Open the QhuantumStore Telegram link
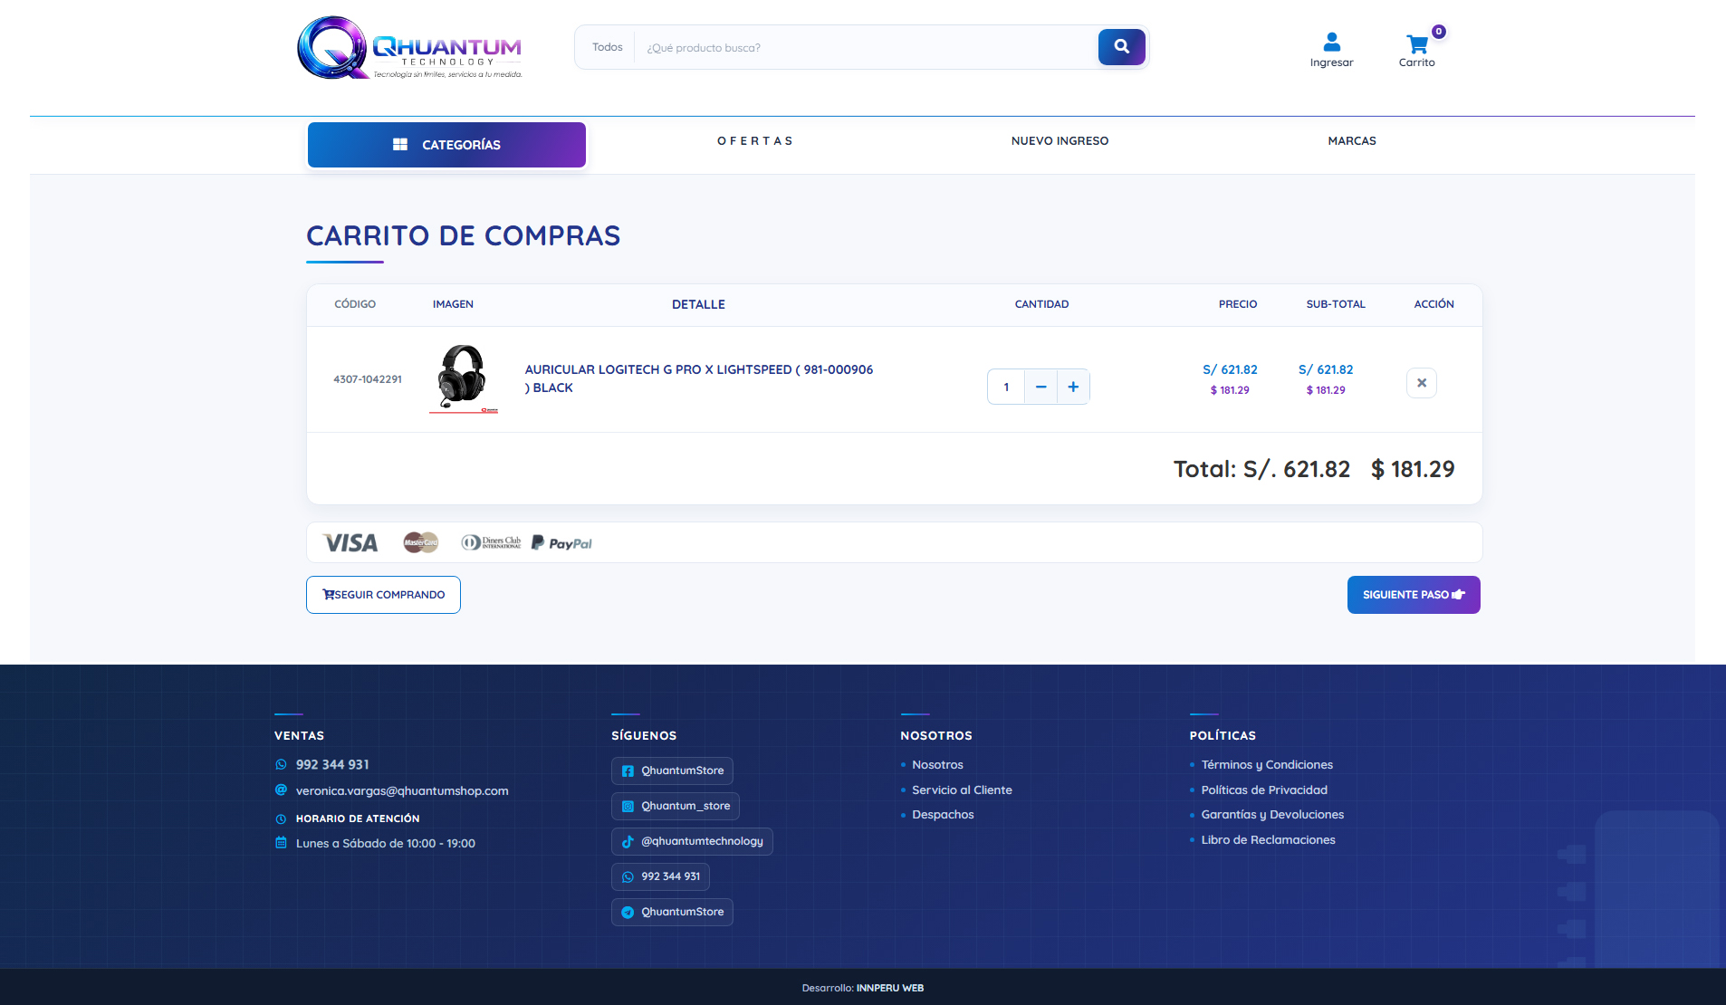1726x1005 pixels. tap(672, 912)
